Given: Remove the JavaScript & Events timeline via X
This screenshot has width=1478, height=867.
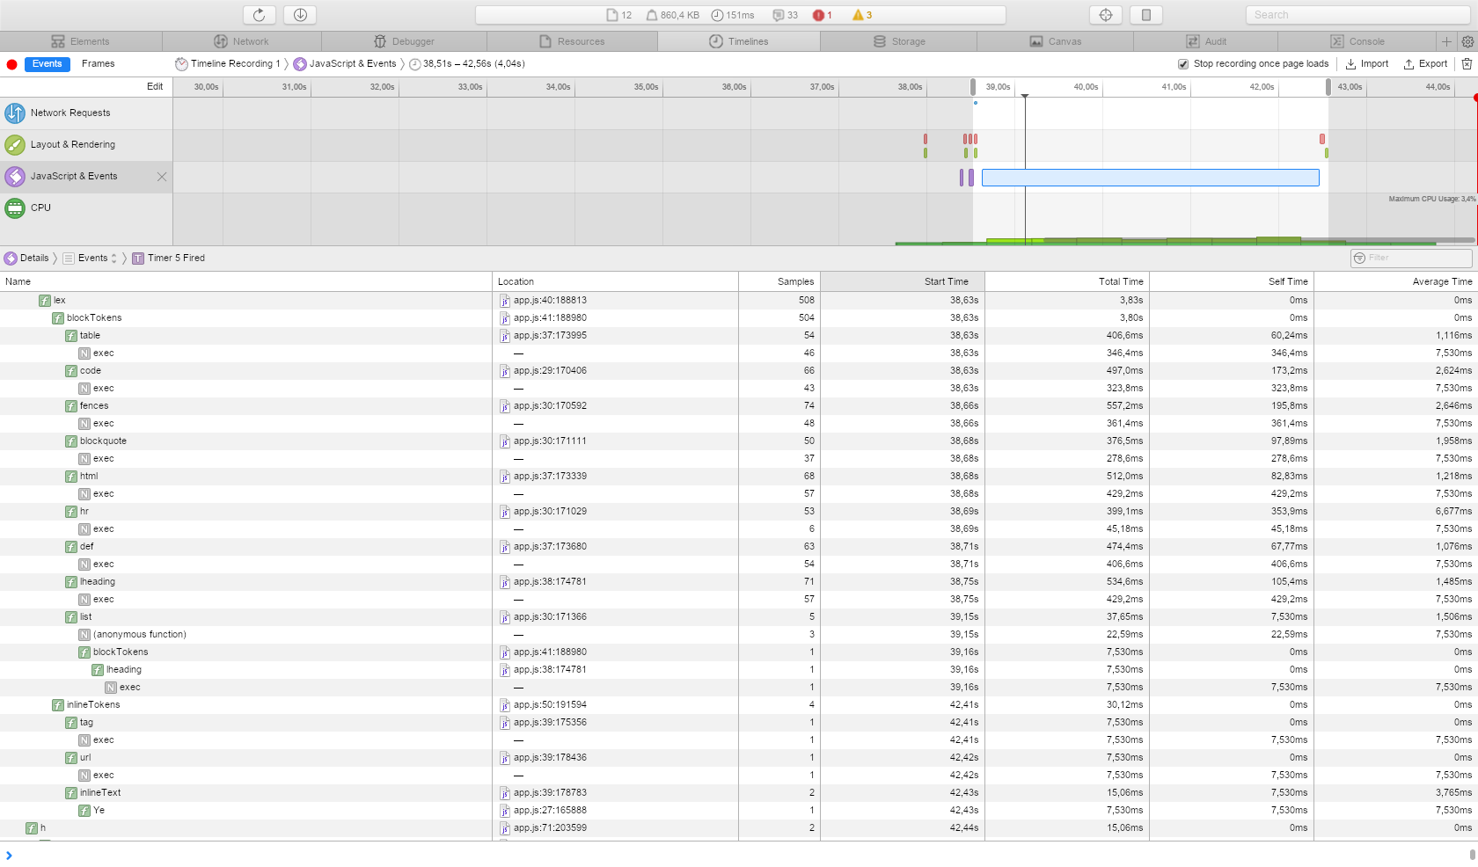Looking at the screenshot, I should tap(161, 176).
